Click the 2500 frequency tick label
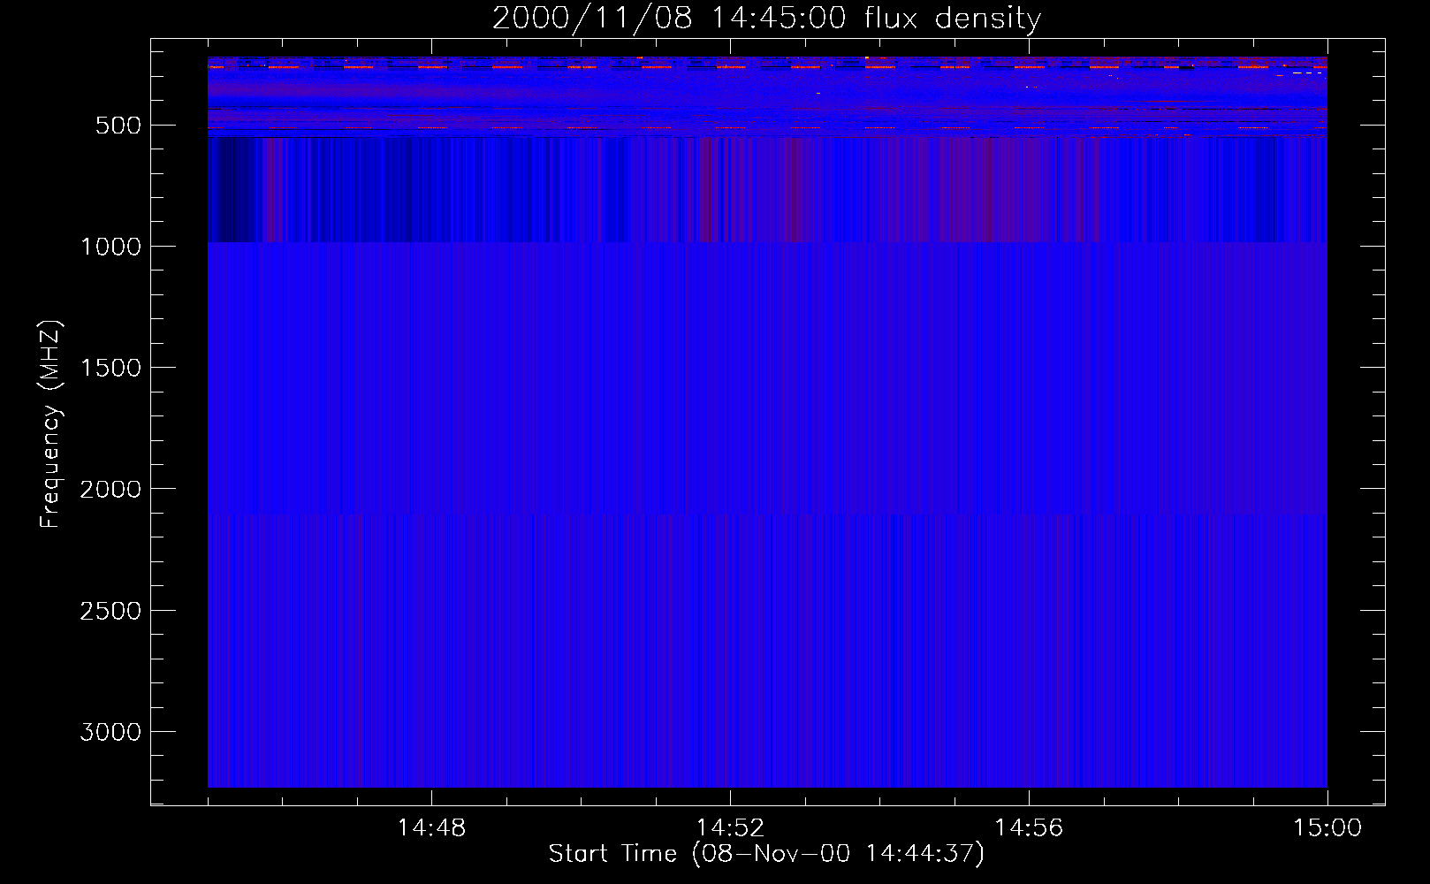Viewport: 1430px width, 884px height. point(110,611)
